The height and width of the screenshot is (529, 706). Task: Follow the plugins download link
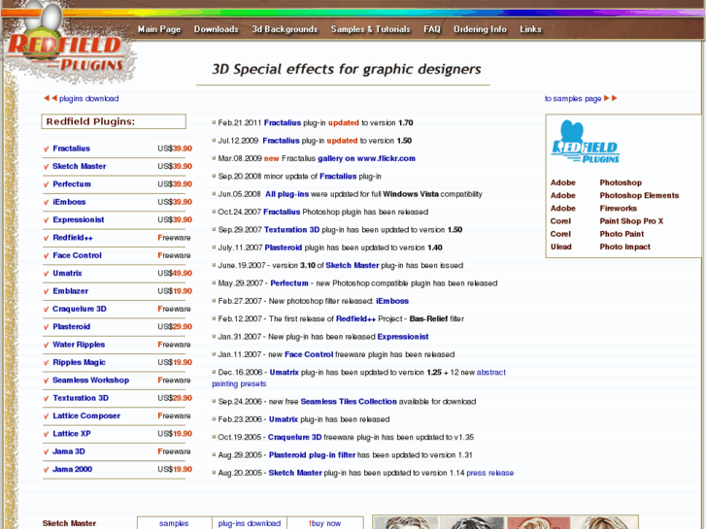tap(88, 99)
